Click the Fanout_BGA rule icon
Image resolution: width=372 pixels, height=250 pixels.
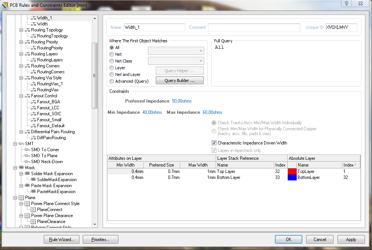33,102
